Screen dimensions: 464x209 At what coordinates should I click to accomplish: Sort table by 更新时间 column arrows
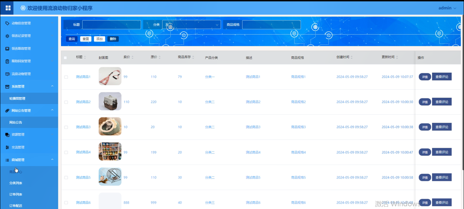coord(397,57)
